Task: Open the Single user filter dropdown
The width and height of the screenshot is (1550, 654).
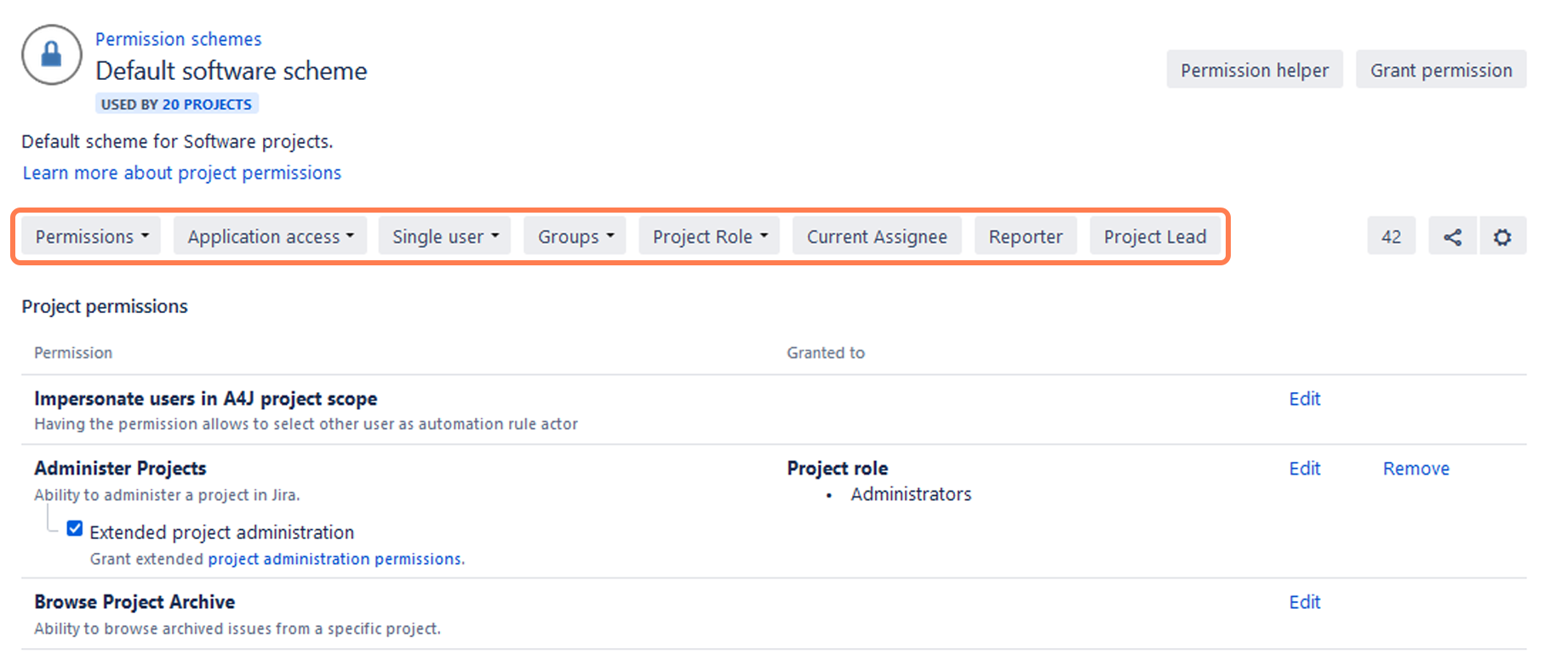Action: coord(444,236)
